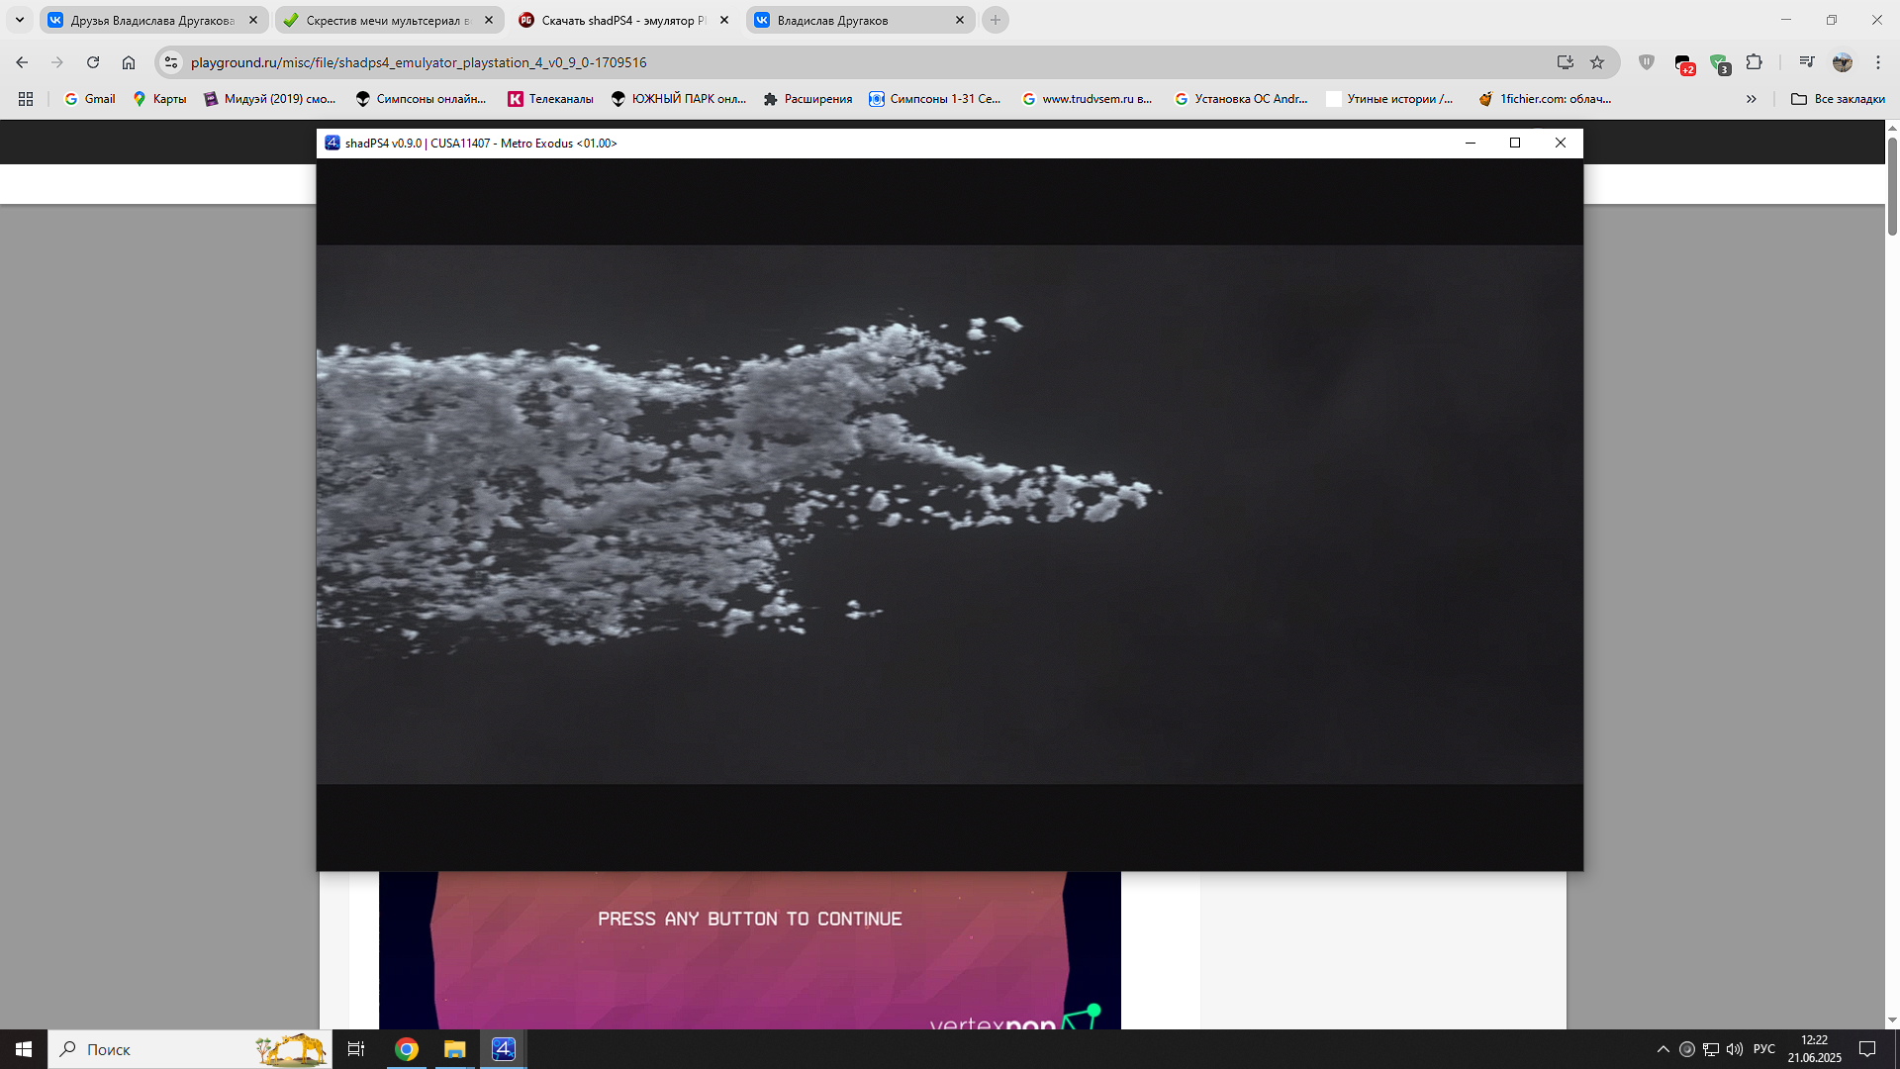
Task: Switch the РУС input language
Action: [1764, 1049]
